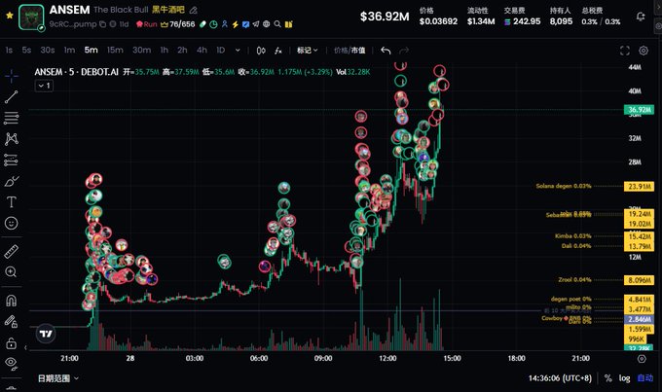Viewport: 662px width, 392px height.
Task: Switch chart to 价格 mode
Action: 341,51
